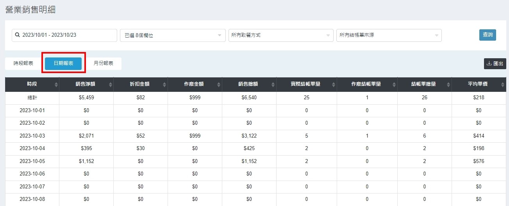The width and height of the screenshot is (509, 206).
Task: Click the date range input field
Action: click(x=64, y=35)
